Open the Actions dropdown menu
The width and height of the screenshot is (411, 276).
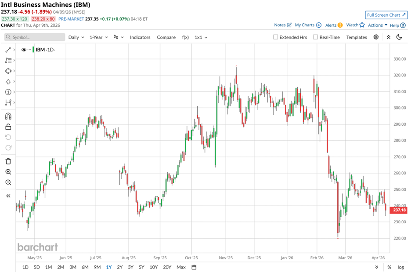click(x=378, y=25)
